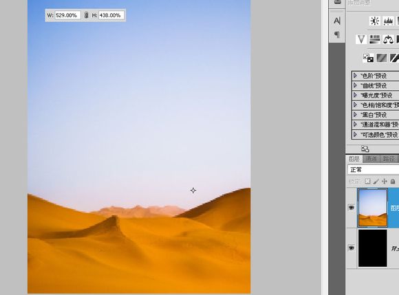The image size is (399, 295).
Task: Toggle the aspect ratio chain link
Action: point(86,15)
